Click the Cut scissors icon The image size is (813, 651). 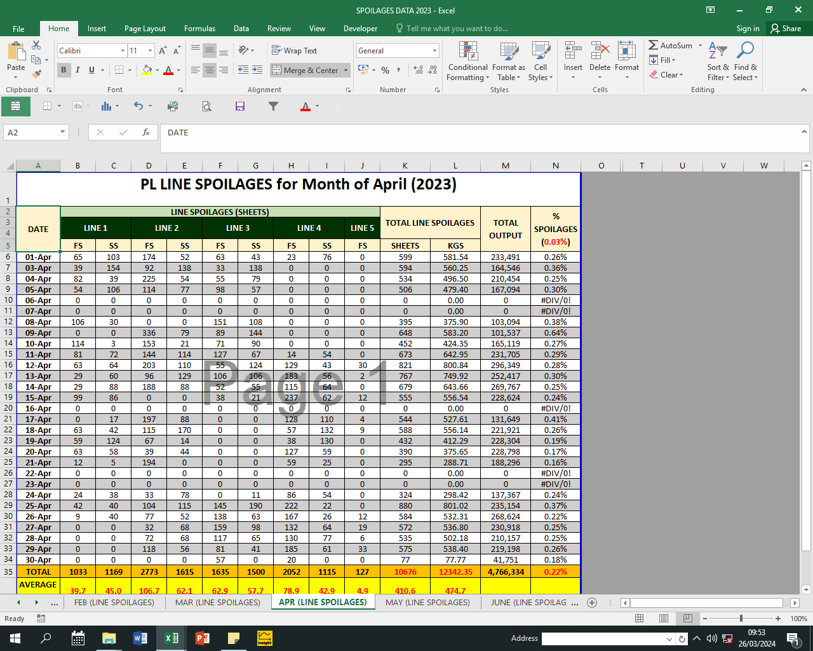tap(36, 46)
